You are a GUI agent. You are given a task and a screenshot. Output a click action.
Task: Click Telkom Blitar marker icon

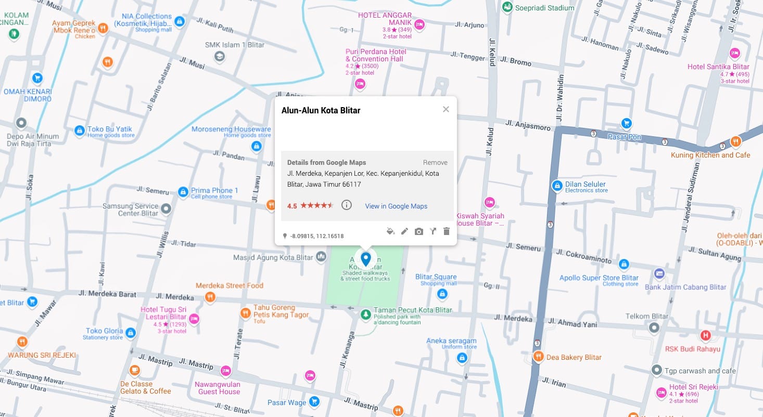(x=654, y=328)
